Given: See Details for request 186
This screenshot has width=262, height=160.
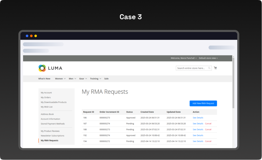Looking at the screenshot, I should coord(198,118).
